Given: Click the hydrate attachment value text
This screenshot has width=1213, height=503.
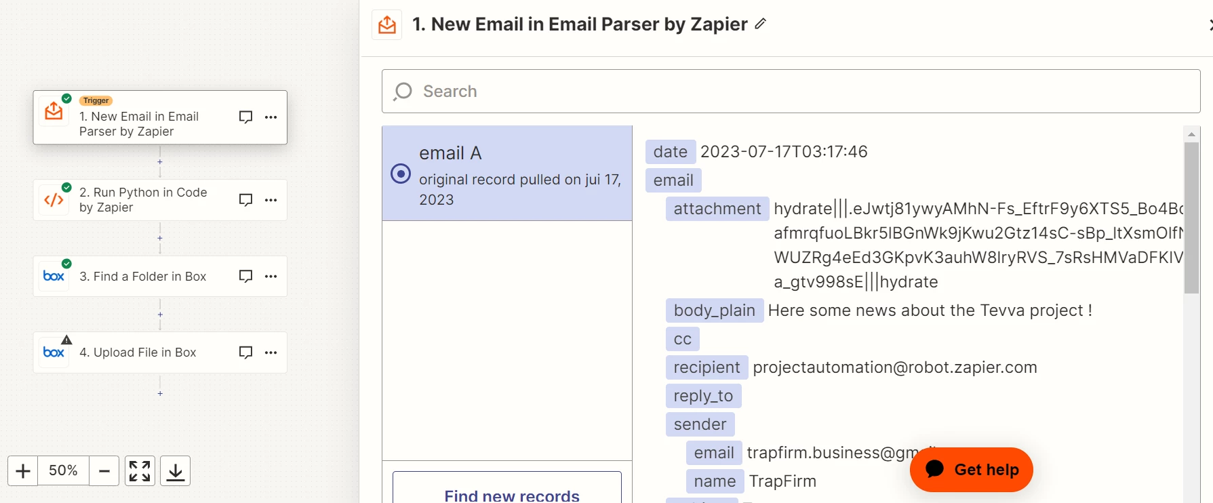Looking at the screenshot, I should (x=978, y=245).
